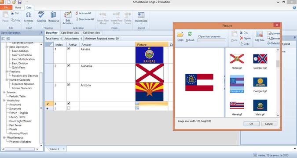Enable the Active checkbox in row 5

click(x=69, y=108)
